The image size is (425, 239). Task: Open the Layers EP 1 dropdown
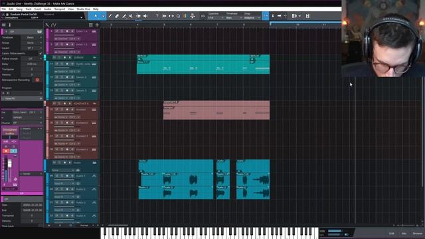pyautogui.click(x=32, y=48)
